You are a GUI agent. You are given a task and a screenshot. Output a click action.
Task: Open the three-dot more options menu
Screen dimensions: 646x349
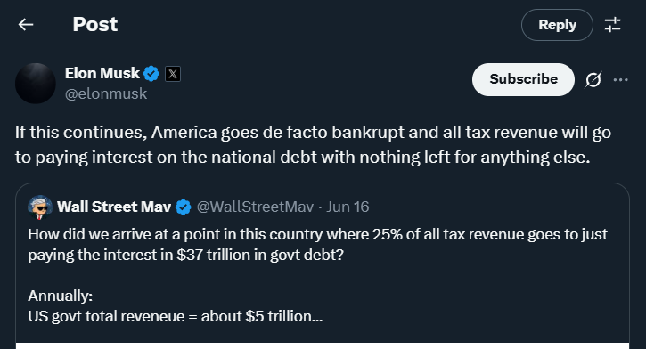click(620, 80)
